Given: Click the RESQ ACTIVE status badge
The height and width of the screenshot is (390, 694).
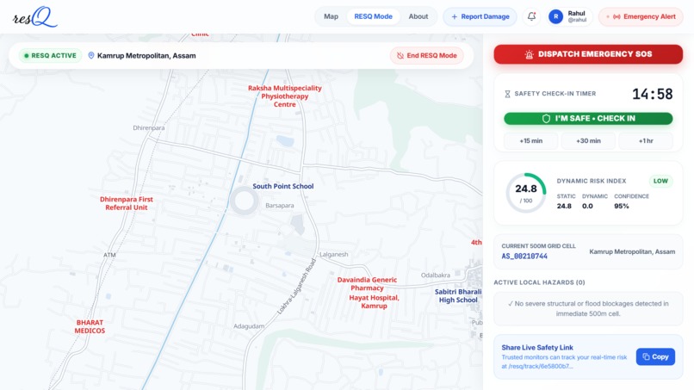Looking at the screenshot, I should [50, 56].
